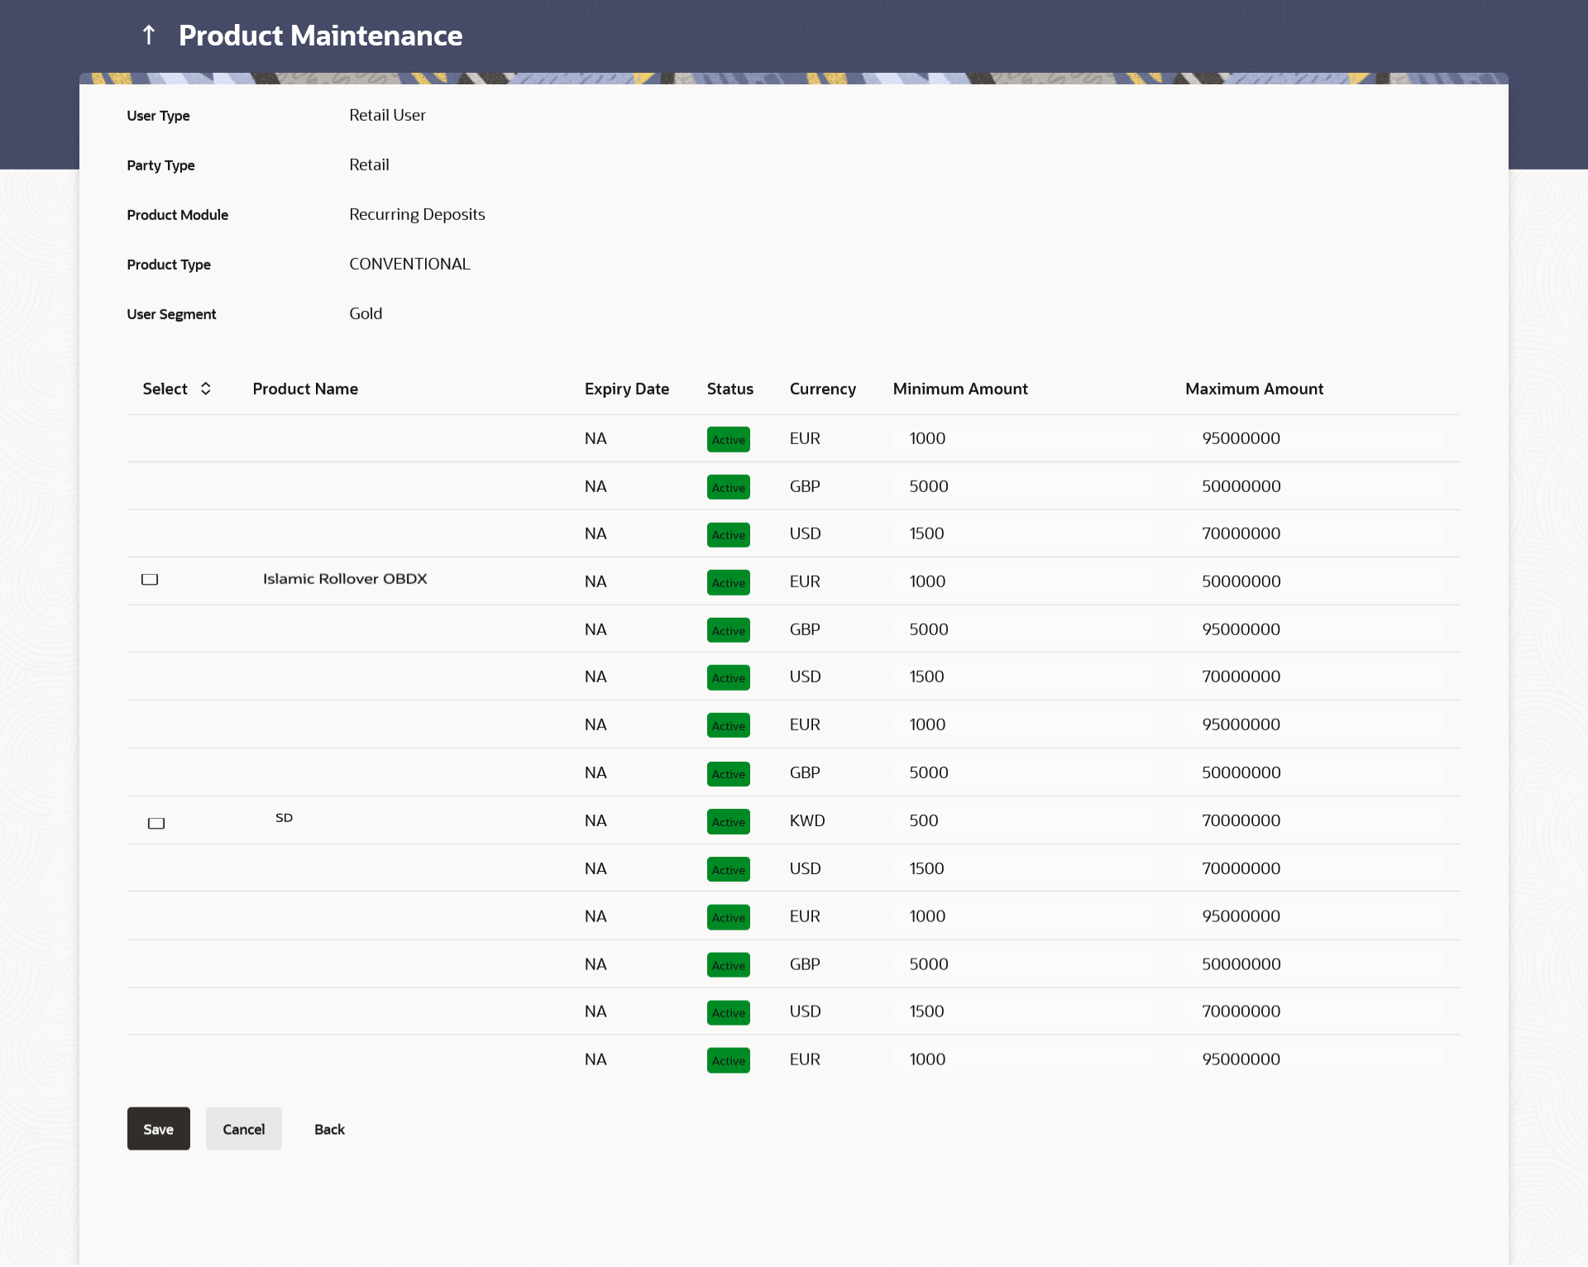
Task: Click the Product Name column header
Action: [x=305, y=389]
